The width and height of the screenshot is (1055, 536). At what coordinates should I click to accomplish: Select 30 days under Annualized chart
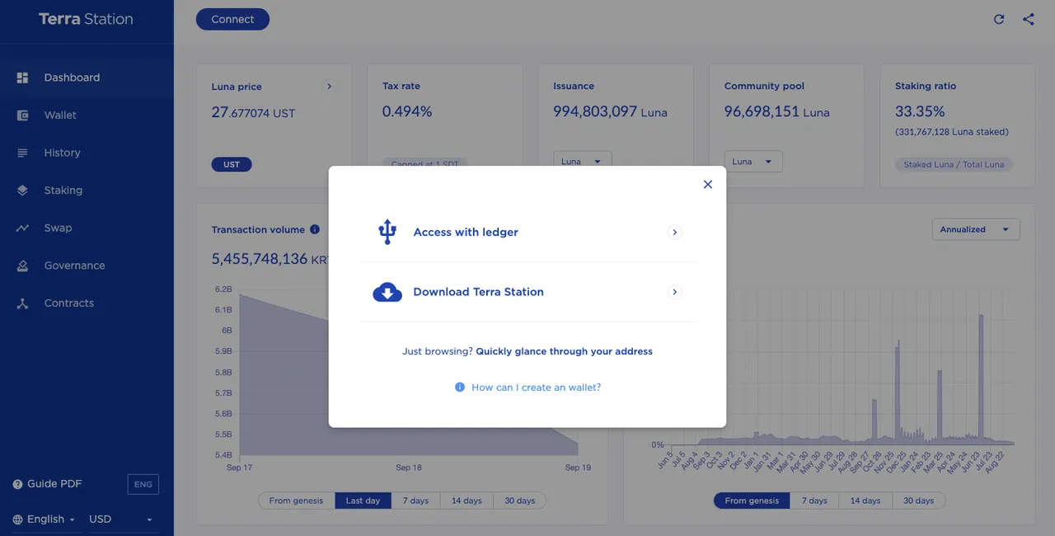pyautogui.click(x=918, y=501)
